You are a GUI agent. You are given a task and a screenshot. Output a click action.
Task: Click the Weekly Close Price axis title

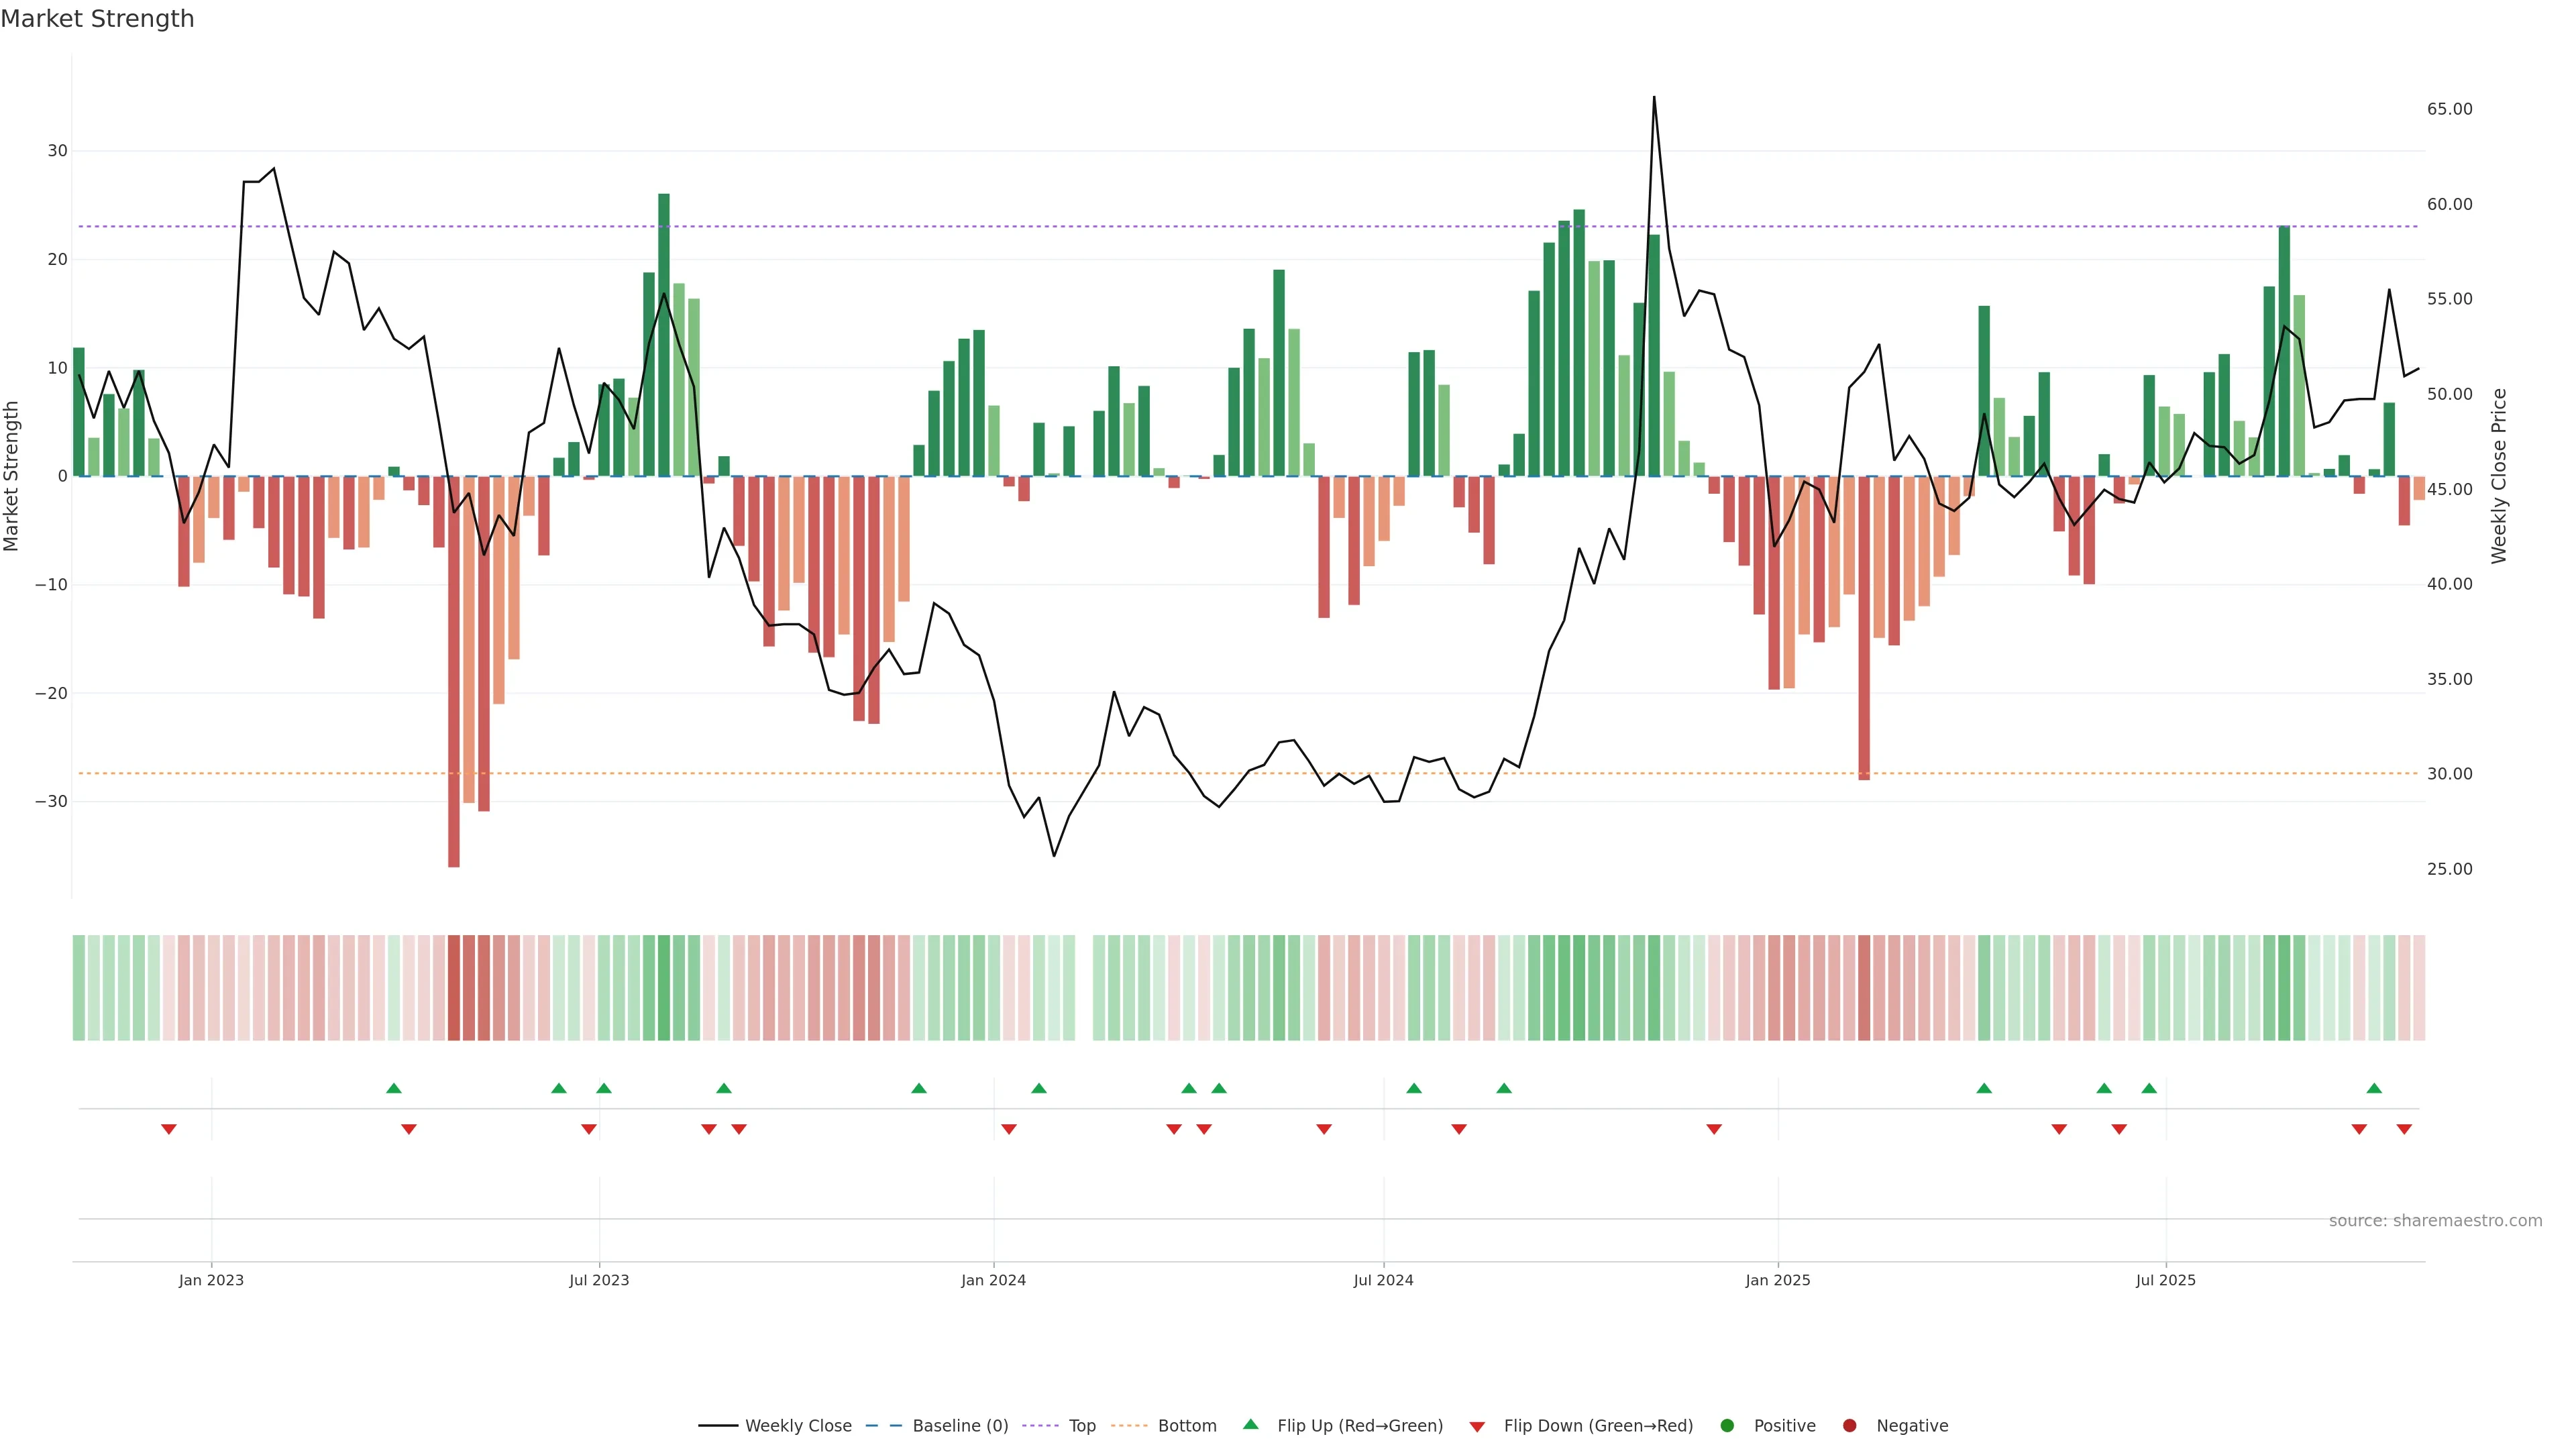click(2499, 476)
